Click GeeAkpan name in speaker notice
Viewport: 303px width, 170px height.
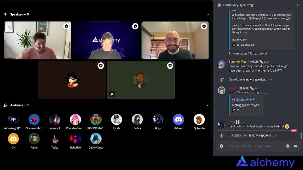(x=236, y=79)
